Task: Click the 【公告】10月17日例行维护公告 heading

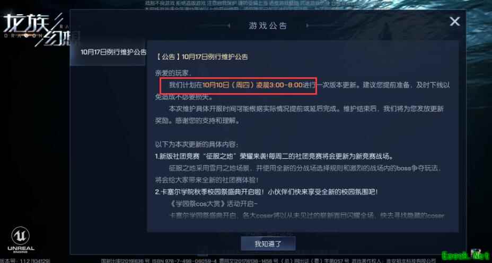Action: (202, 57)
